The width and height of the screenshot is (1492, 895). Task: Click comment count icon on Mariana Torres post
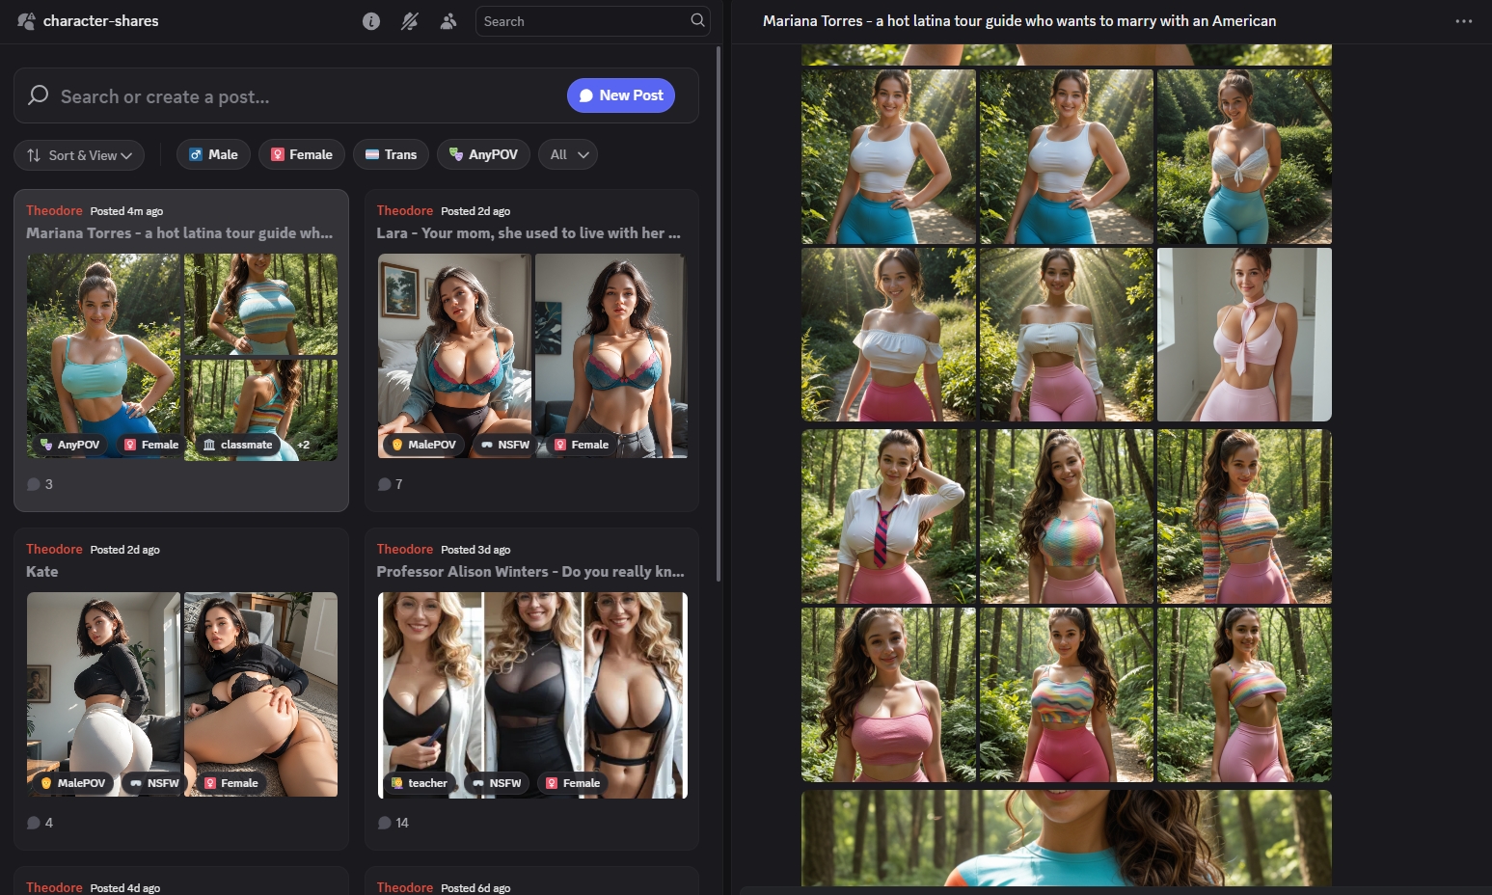(x=34, y=484)
